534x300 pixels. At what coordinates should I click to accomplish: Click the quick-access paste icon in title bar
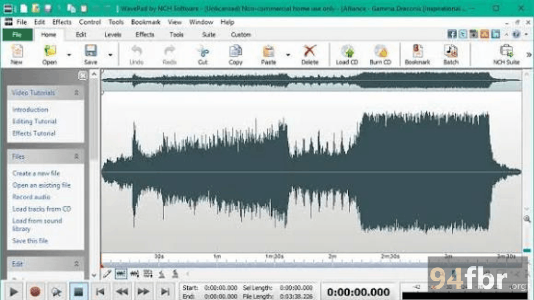(84, 8)
